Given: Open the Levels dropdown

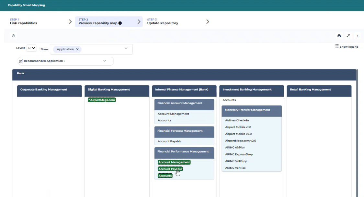Looking at the screenshot, I should click(x=31, y=48).
